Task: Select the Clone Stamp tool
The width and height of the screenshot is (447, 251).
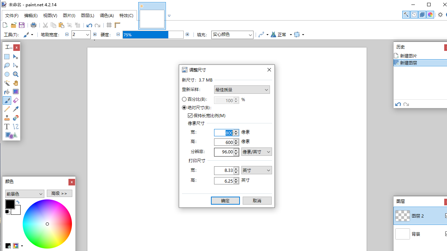Action: [x=7, y=118]
